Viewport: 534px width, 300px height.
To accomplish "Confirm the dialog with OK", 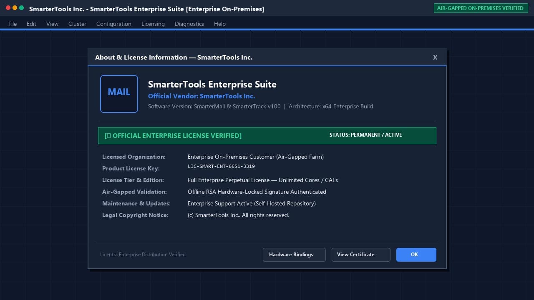I will 416,255.
